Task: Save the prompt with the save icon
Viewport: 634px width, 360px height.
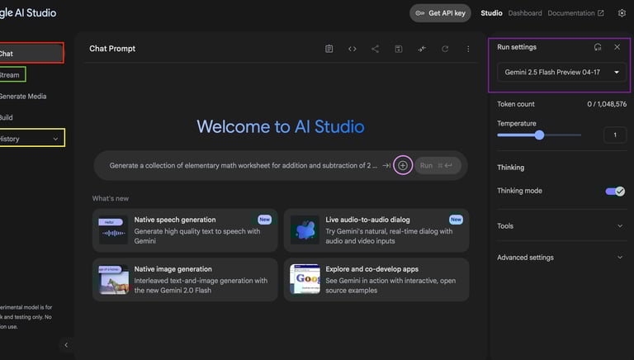Action: 399,49
